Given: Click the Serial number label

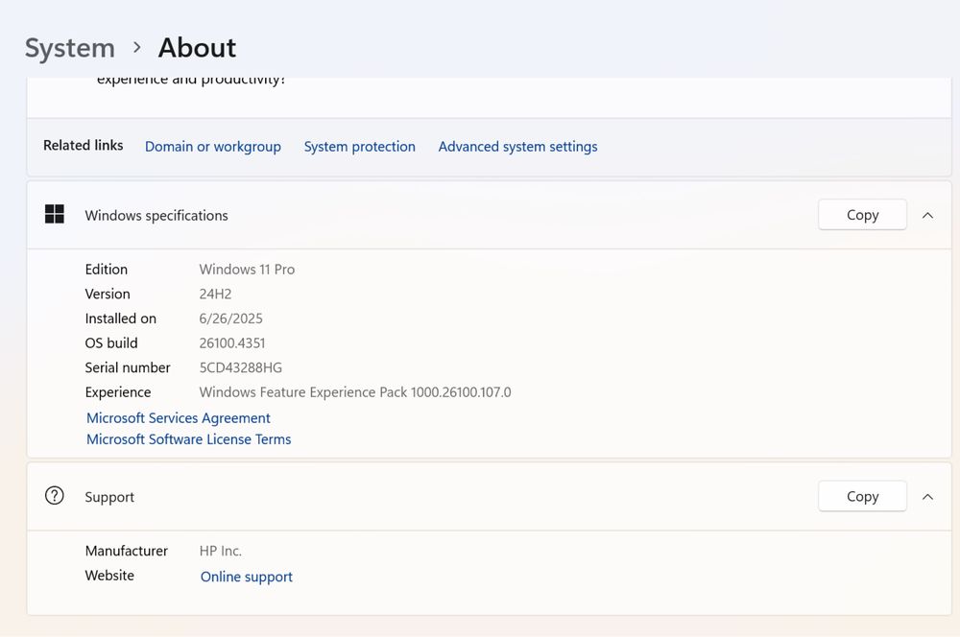Looking at the screenshot, I should (x=128, y=367).
